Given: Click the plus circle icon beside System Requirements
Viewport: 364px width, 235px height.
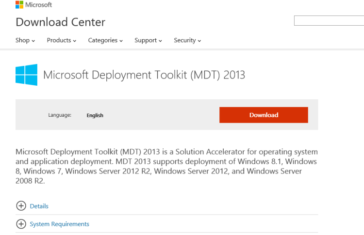Looking at the screenshot, I should pos(21,224).
